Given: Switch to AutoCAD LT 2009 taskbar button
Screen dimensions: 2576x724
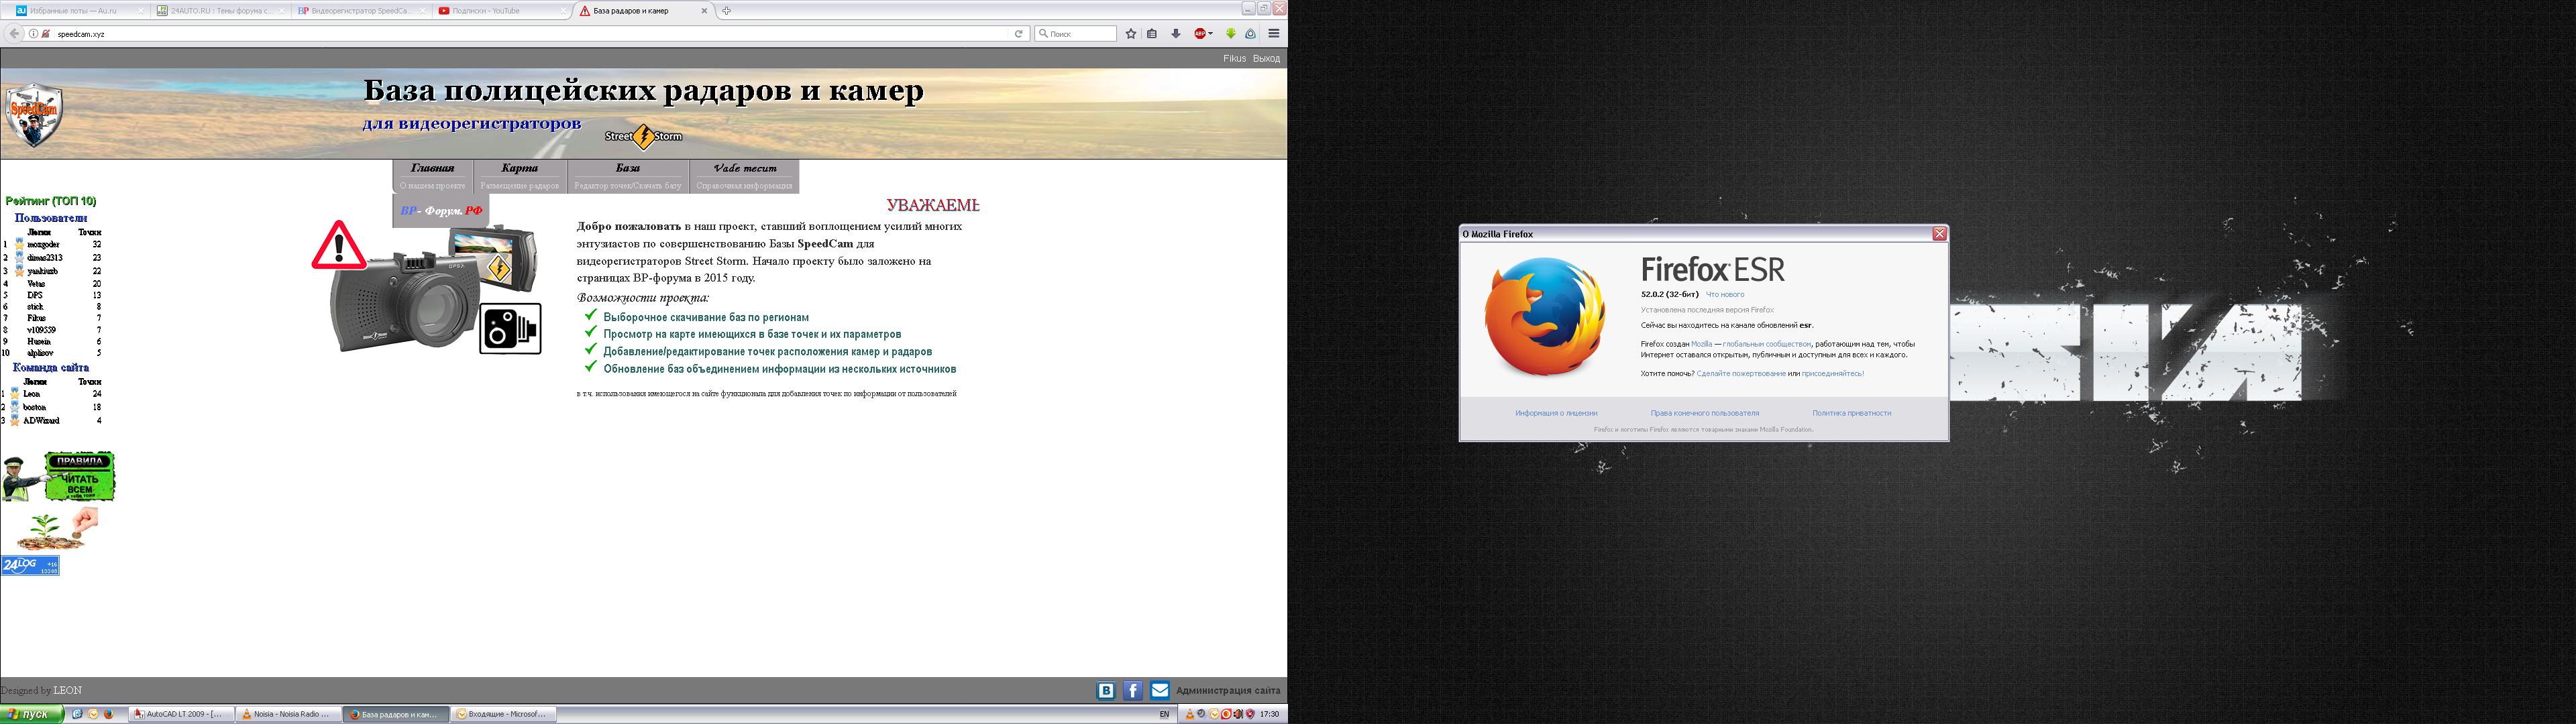Looking at the screenshot, I should pos(183,714).
